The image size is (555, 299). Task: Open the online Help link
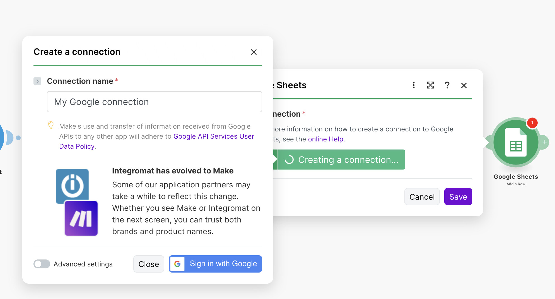point(325,139)
